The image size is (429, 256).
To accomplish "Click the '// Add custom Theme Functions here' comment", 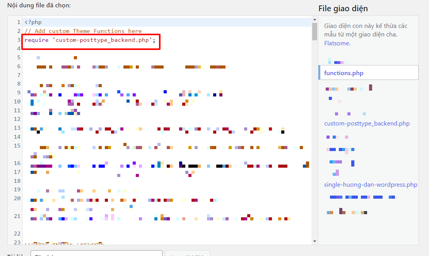I will tap(83, 31).
